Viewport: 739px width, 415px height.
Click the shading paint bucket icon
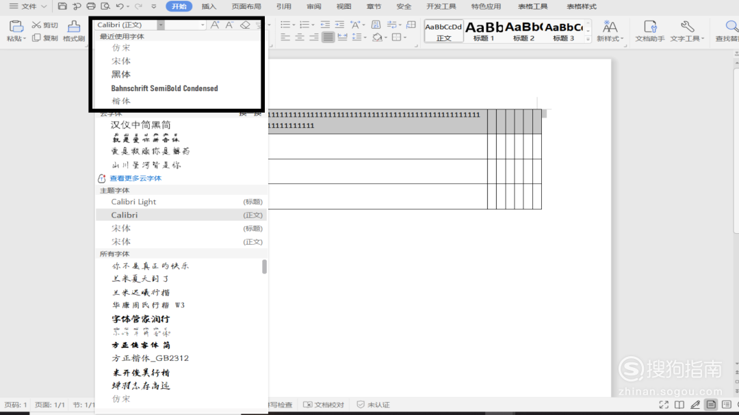pos(377,37)
